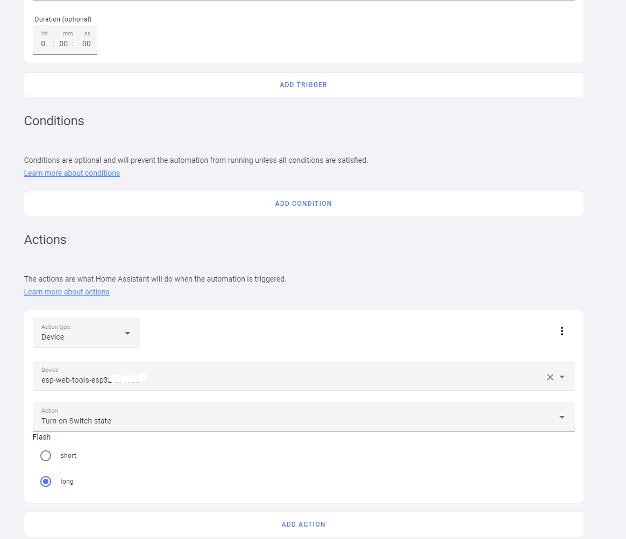Open Learn more about conditions link
Screen dimensions: 626x539
click(72, 173)
